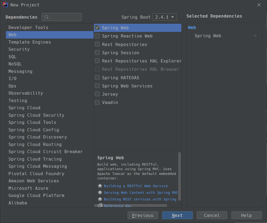Open the Building a RESTful Web Service link
The image size is (267, 223).
click(x=136, y=186)
